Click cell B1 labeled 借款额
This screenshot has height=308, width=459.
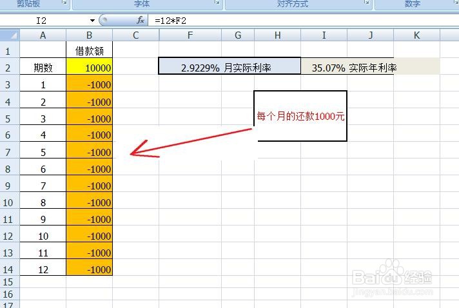[89, 51]
